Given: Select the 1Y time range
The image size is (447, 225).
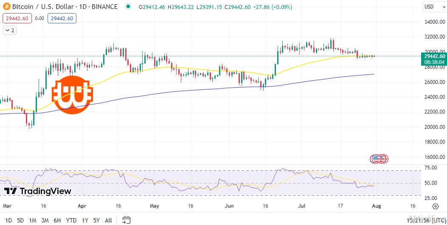Looking at the screenshot, I should tap(84, 220).
